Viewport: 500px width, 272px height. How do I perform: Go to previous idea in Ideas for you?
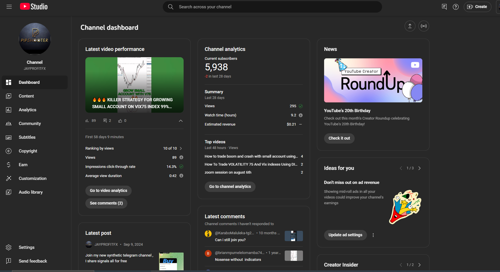click(x=401, y=168)
